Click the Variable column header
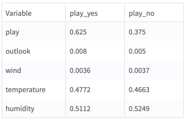 19,13
